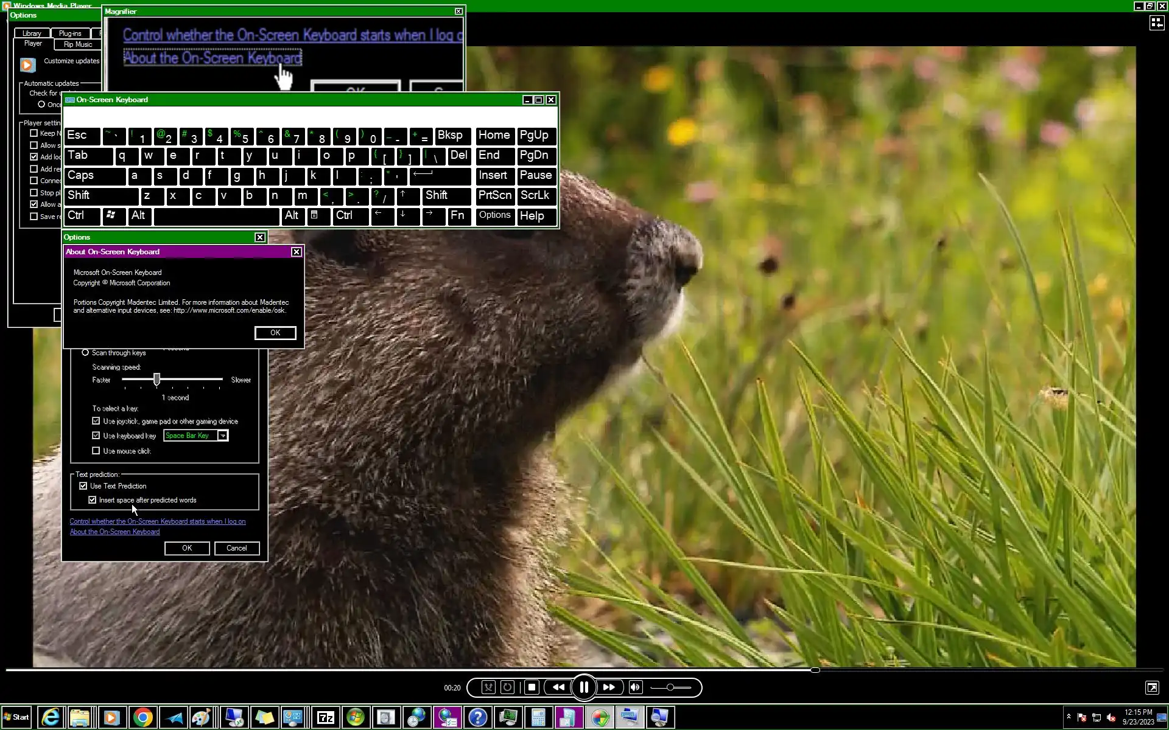The height and width of the screenshot is (730, 1169).
Task: Mute the Media Player volume
Action: [x=635, y=687]
